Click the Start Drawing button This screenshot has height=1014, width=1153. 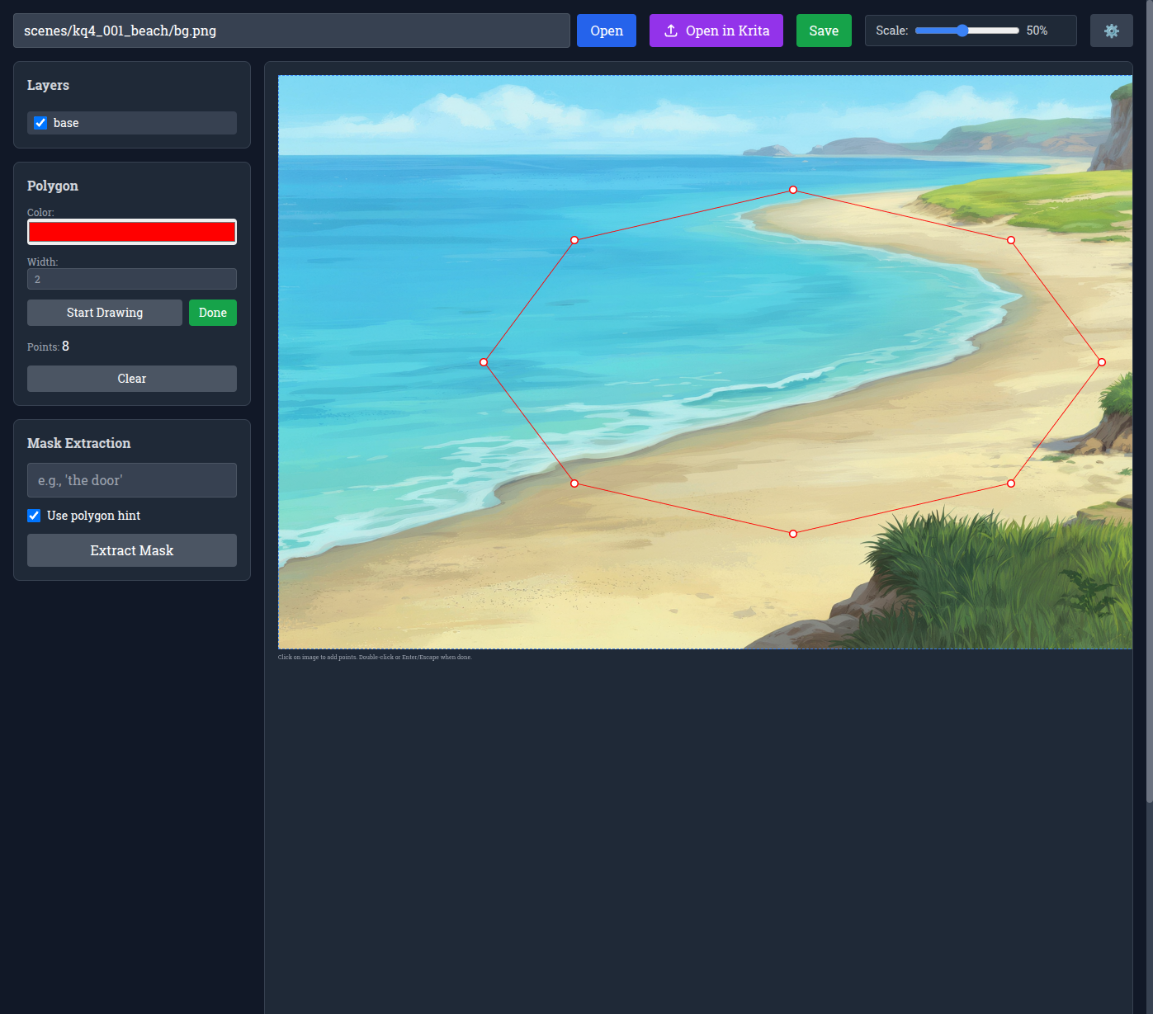click(x=105, y=313)
